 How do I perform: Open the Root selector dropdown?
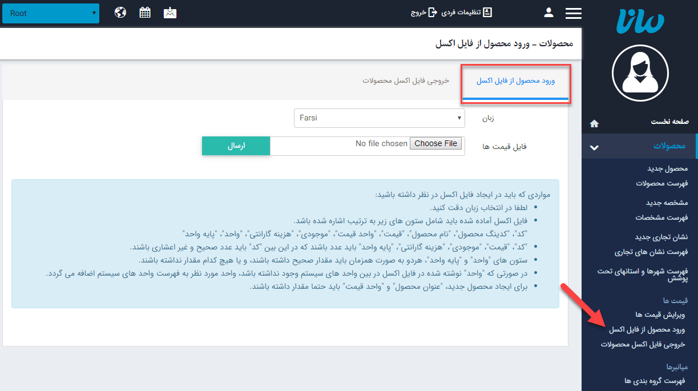pos(50,13)
